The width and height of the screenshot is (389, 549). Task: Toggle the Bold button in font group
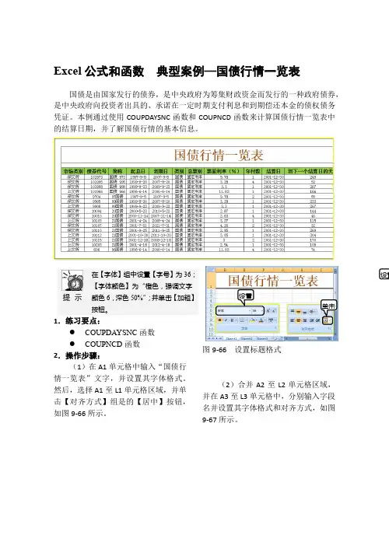[x=219, y=320]
